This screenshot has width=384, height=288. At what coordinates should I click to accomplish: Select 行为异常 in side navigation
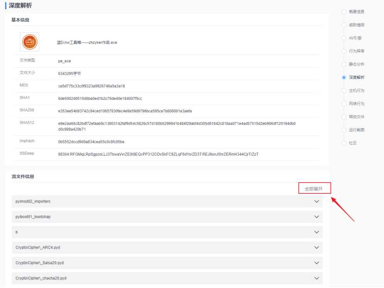[x=356, y=51]
